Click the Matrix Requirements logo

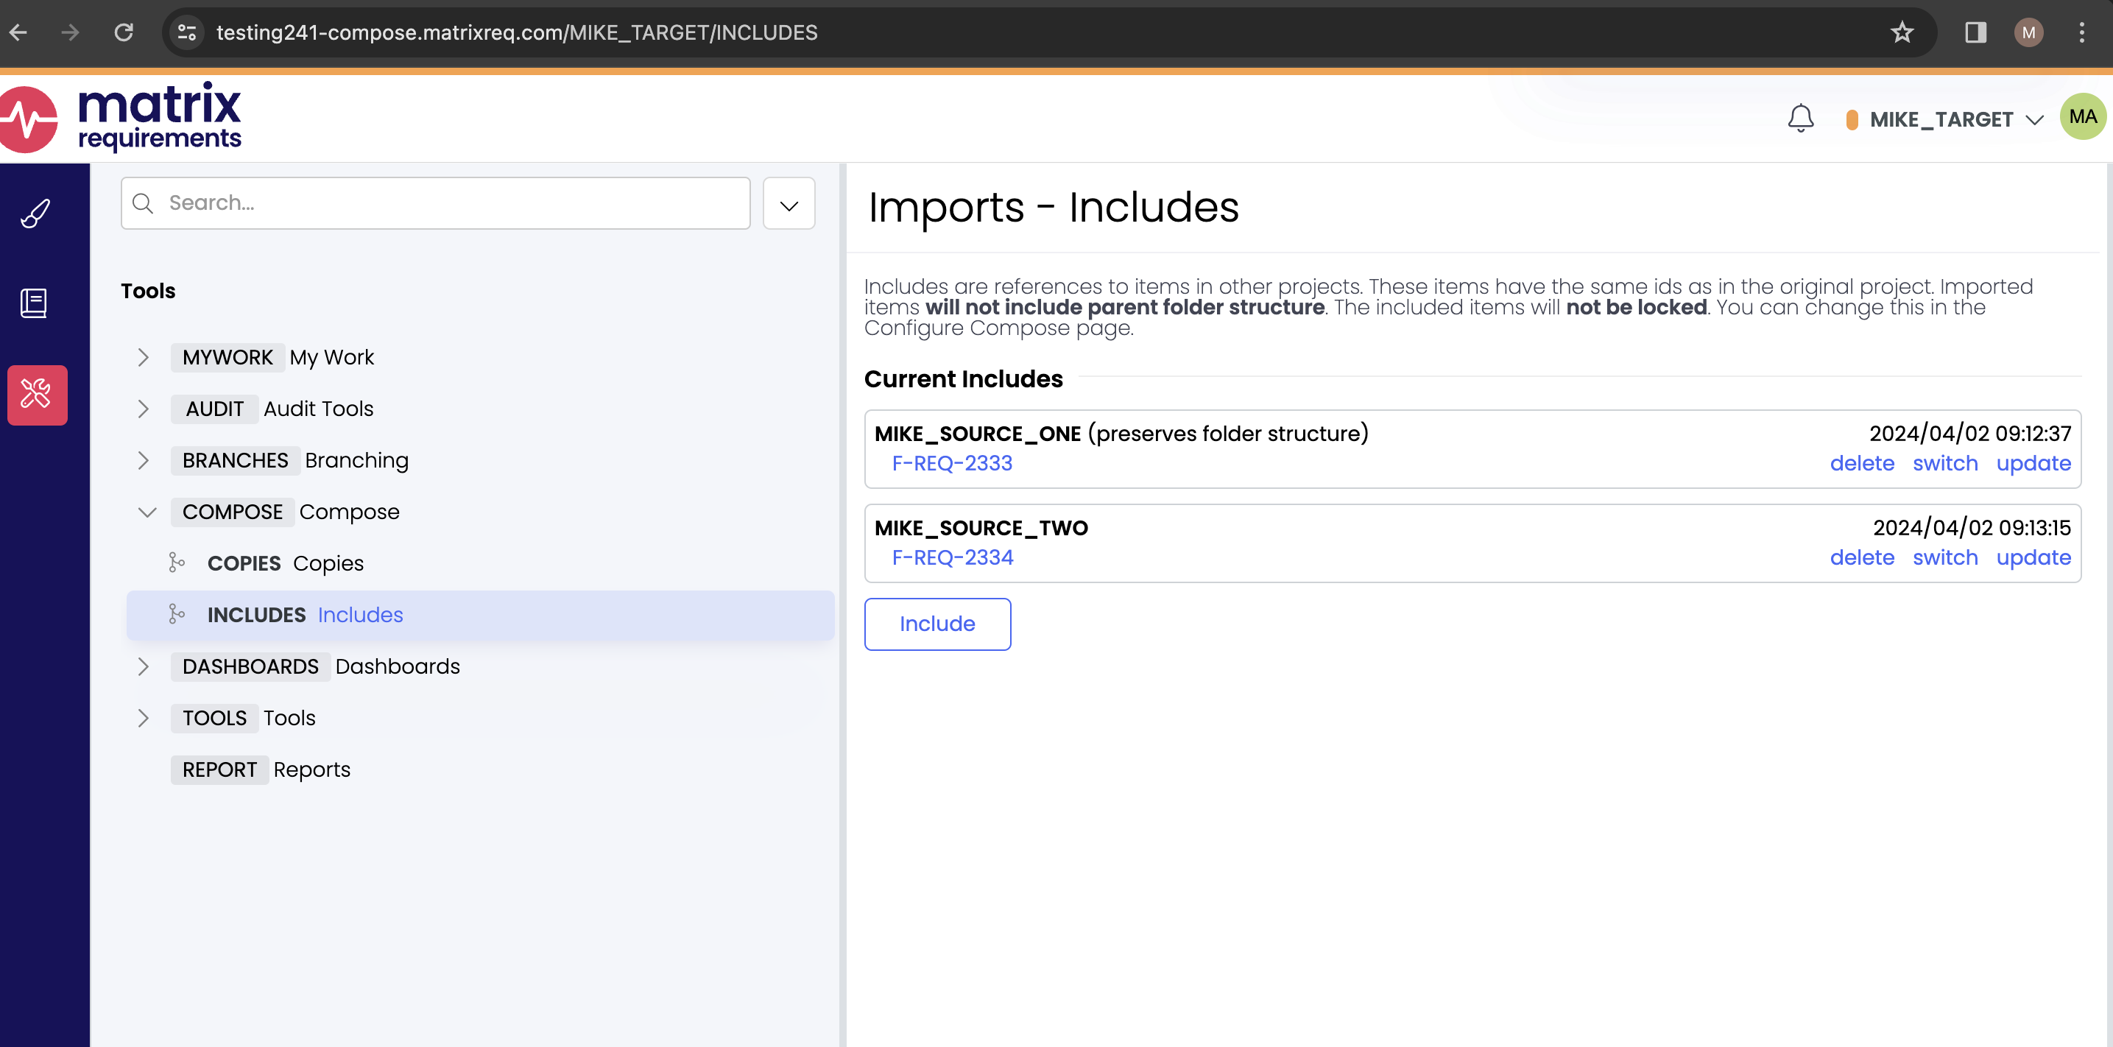(121, 117)
